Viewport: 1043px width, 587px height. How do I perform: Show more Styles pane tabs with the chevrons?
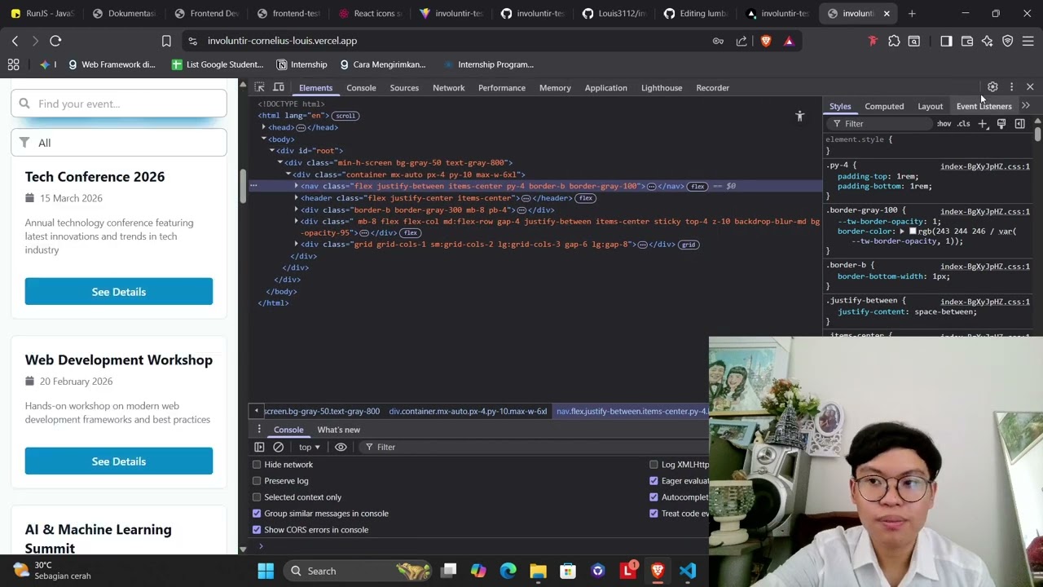click(1026, 106)
